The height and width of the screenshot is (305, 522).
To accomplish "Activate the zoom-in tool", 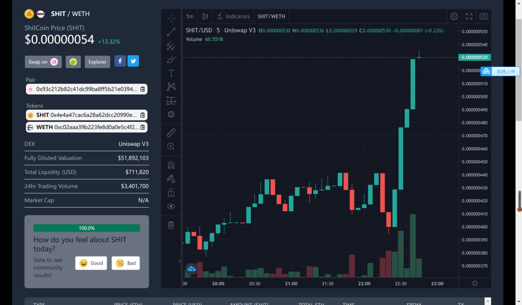I will coord(171,146).
